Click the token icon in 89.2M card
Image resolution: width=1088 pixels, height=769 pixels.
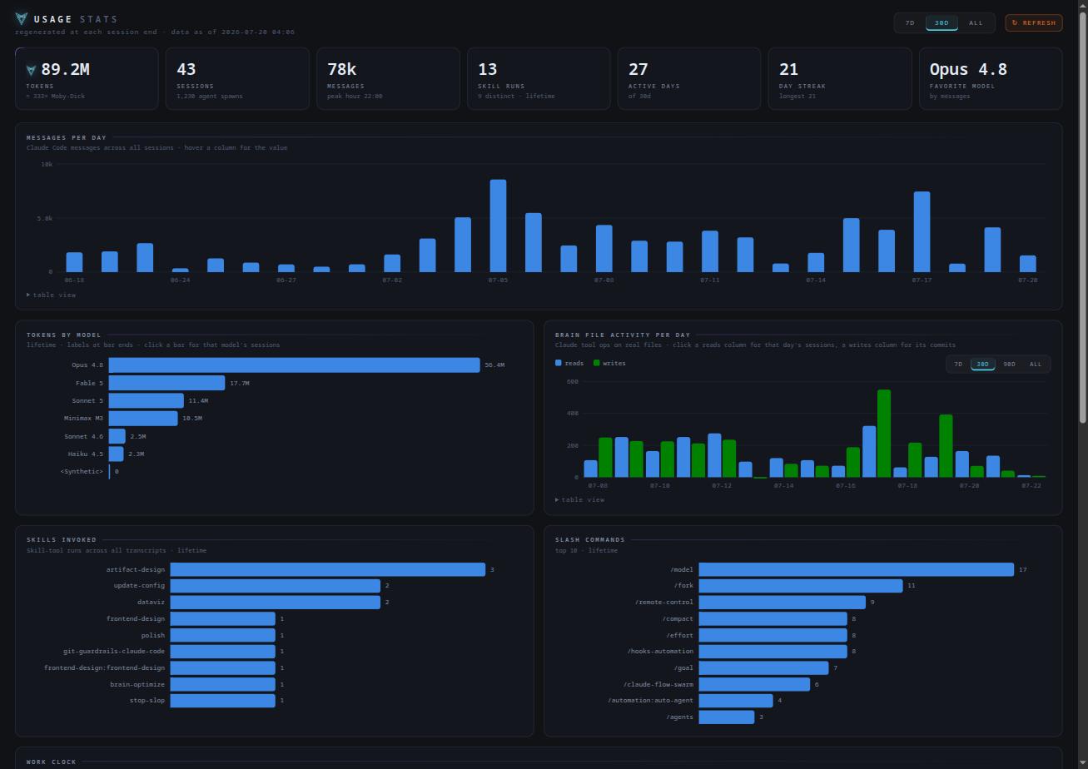(32, 70)
